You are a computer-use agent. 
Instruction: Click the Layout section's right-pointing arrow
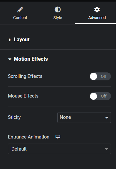(10, 40)
